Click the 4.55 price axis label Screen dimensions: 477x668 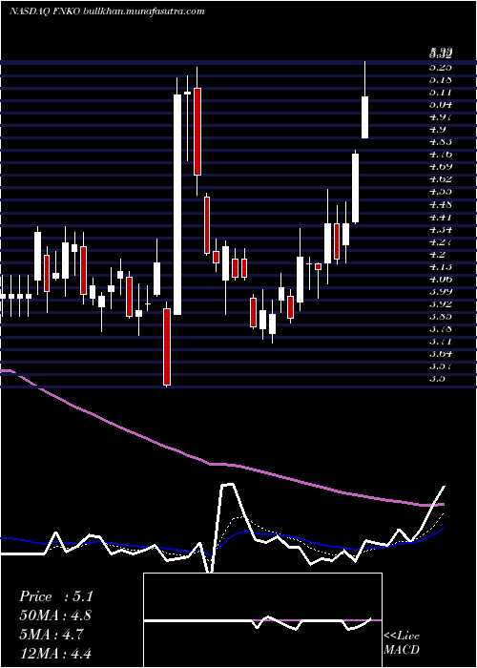point(441,192)
